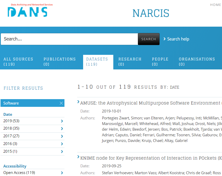Screen dimensions: 222x176
Task: Remove the Software filter with the X icon
Action: click(x=61, y=103)
